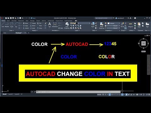Screen dimensions: 151x113
Task: Expand the Annotation panel
Action: [55, 30]
